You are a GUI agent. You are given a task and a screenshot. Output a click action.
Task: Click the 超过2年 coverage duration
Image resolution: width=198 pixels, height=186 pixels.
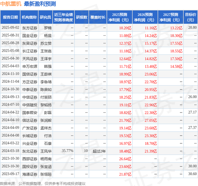[99, 151]
